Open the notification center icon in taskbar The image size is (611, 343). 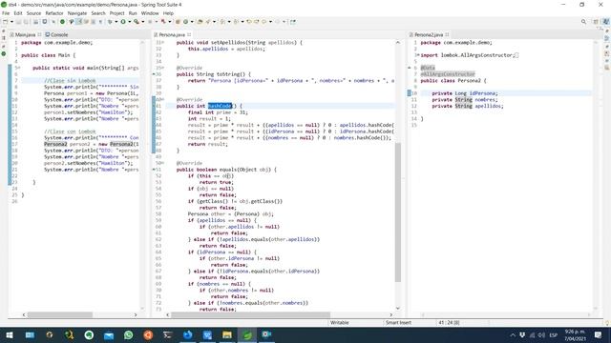599,334
